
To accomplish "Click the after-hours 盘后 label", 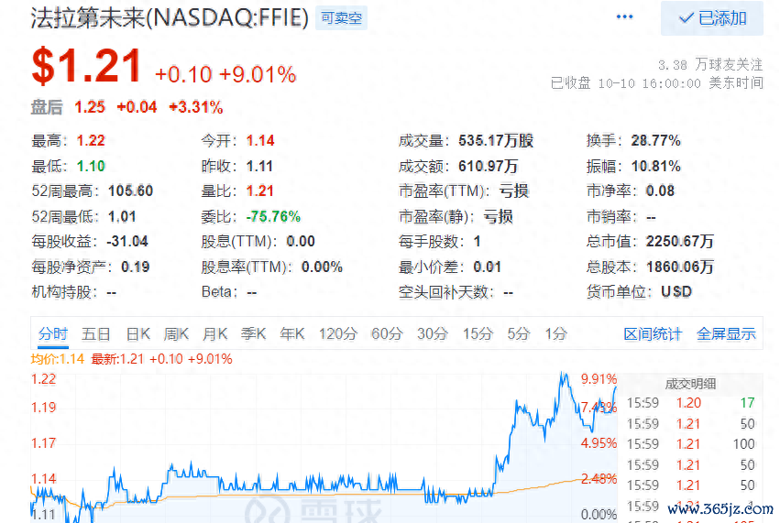I will 47,107.
